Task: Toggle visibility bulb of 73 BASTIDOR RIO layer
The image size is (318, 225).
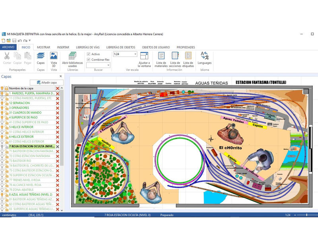Action: click(x=2, y=161)
